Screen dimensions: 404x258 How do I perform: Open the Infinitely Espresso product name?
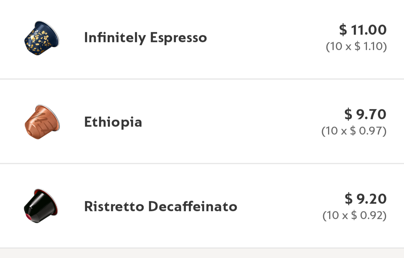click(146, 37)
